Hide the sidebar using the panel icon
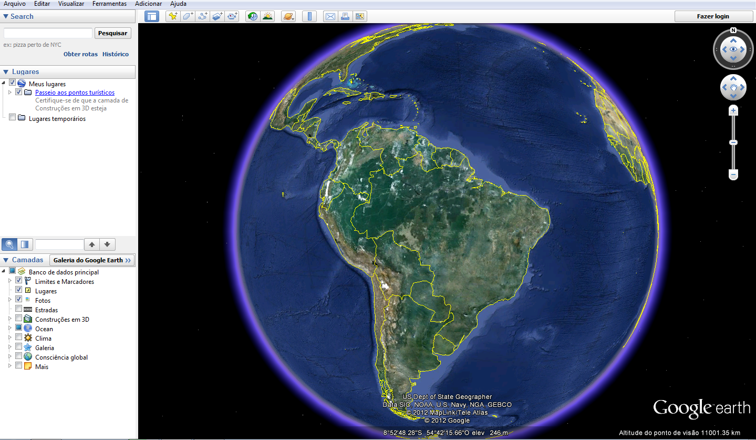This screenshot has width=756, height=440. coord(152,16)
